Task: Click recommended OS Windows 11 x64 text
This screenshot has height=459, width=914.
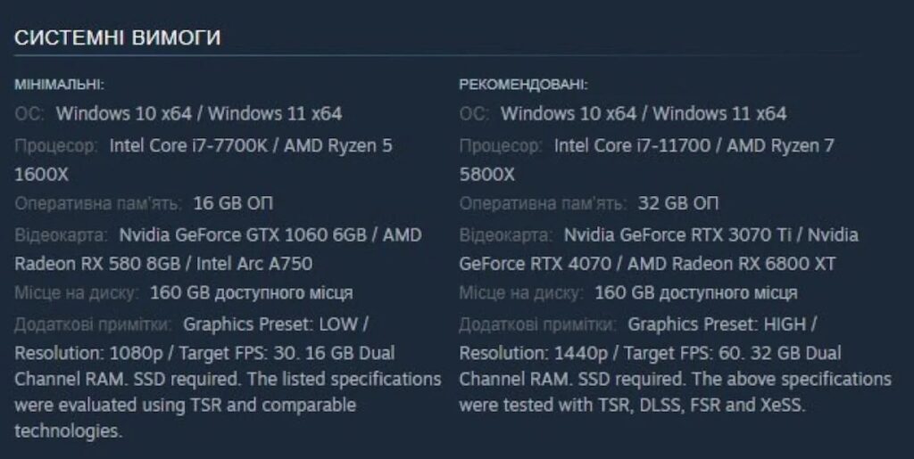Action: (x=719, y=113)
